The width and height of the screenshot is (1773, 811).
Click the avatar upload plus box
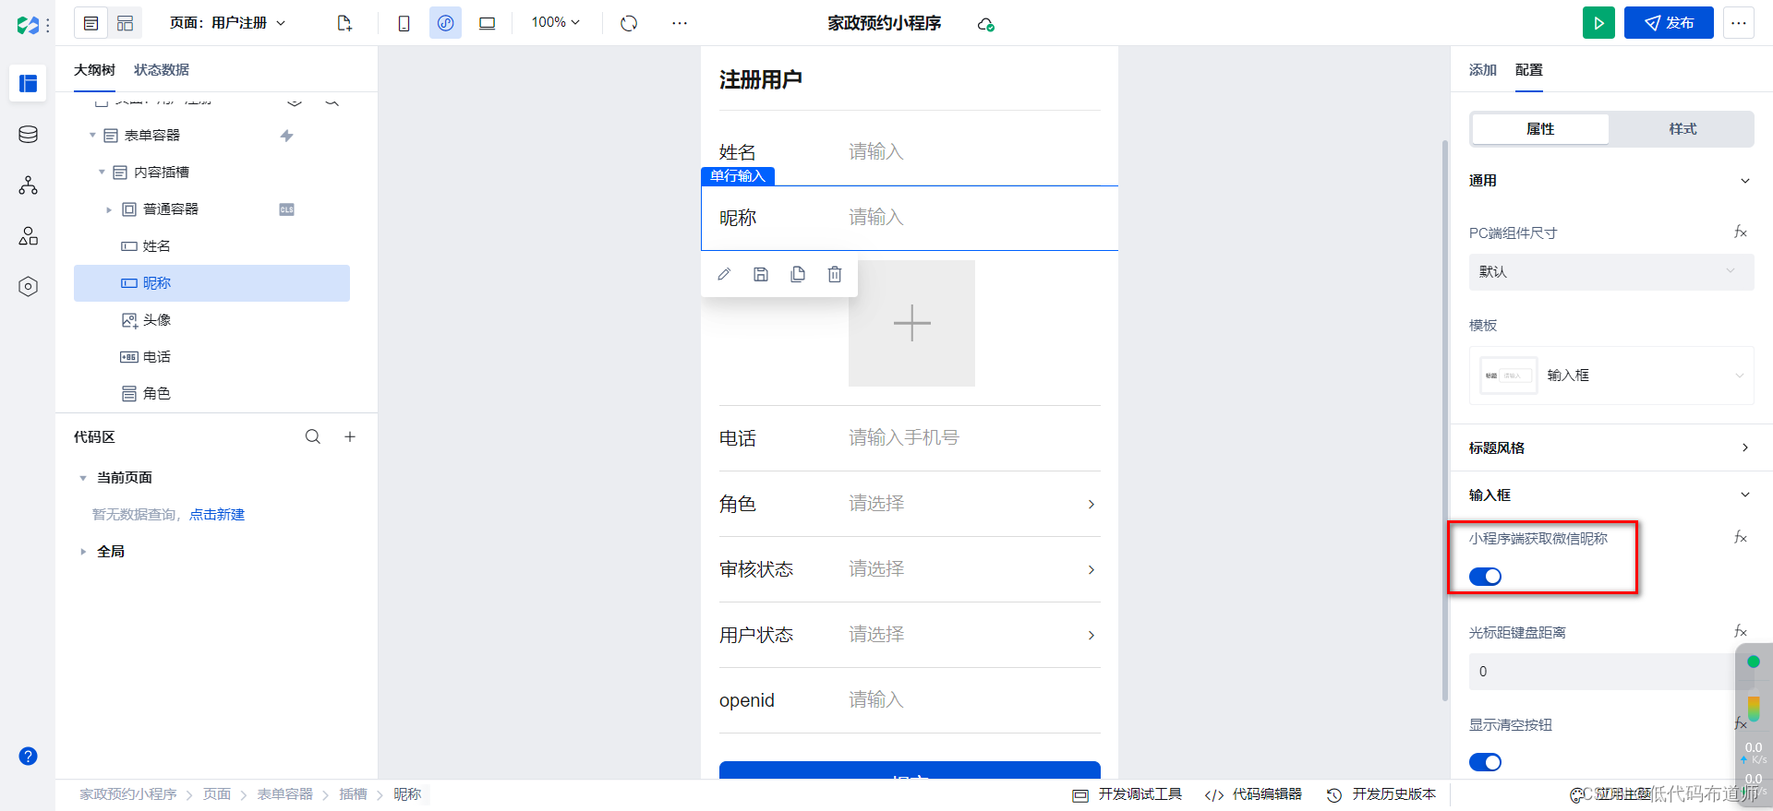pos(911,323)
